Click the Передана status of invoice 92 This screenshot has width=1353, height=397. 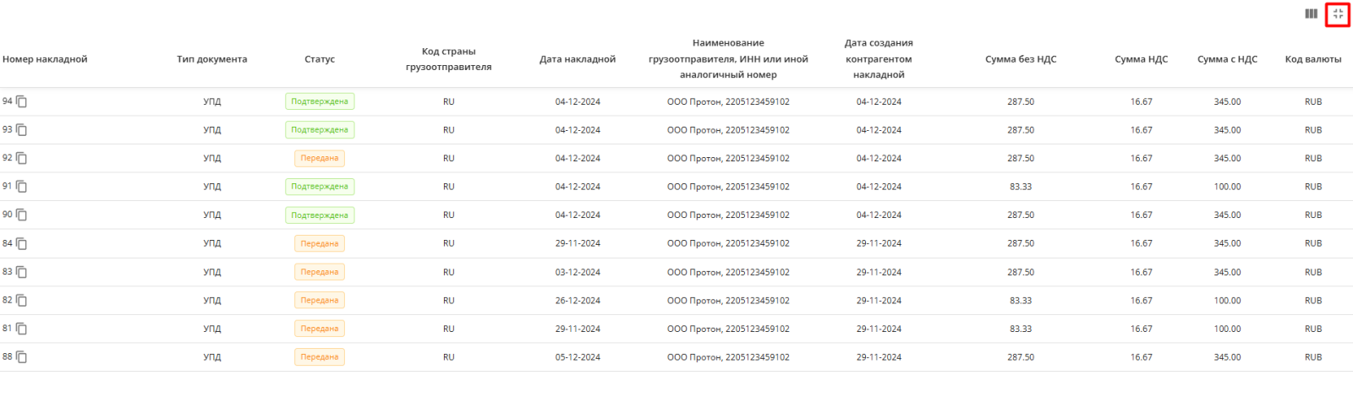(320, 158)
